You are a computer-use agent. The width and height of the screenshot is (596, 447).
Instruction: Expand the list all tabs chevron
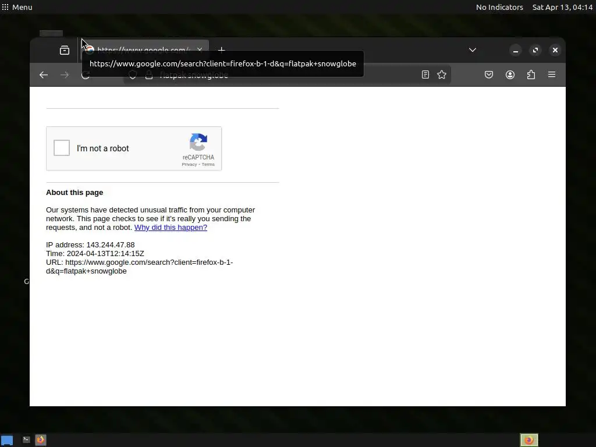pos(473,50)
